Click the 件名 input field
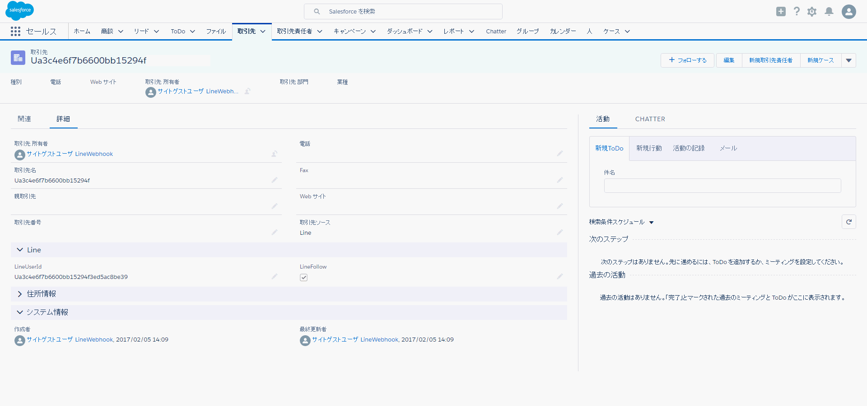This screenshot has width=867, height=406. pyautogui.click(x=722, y=186)
